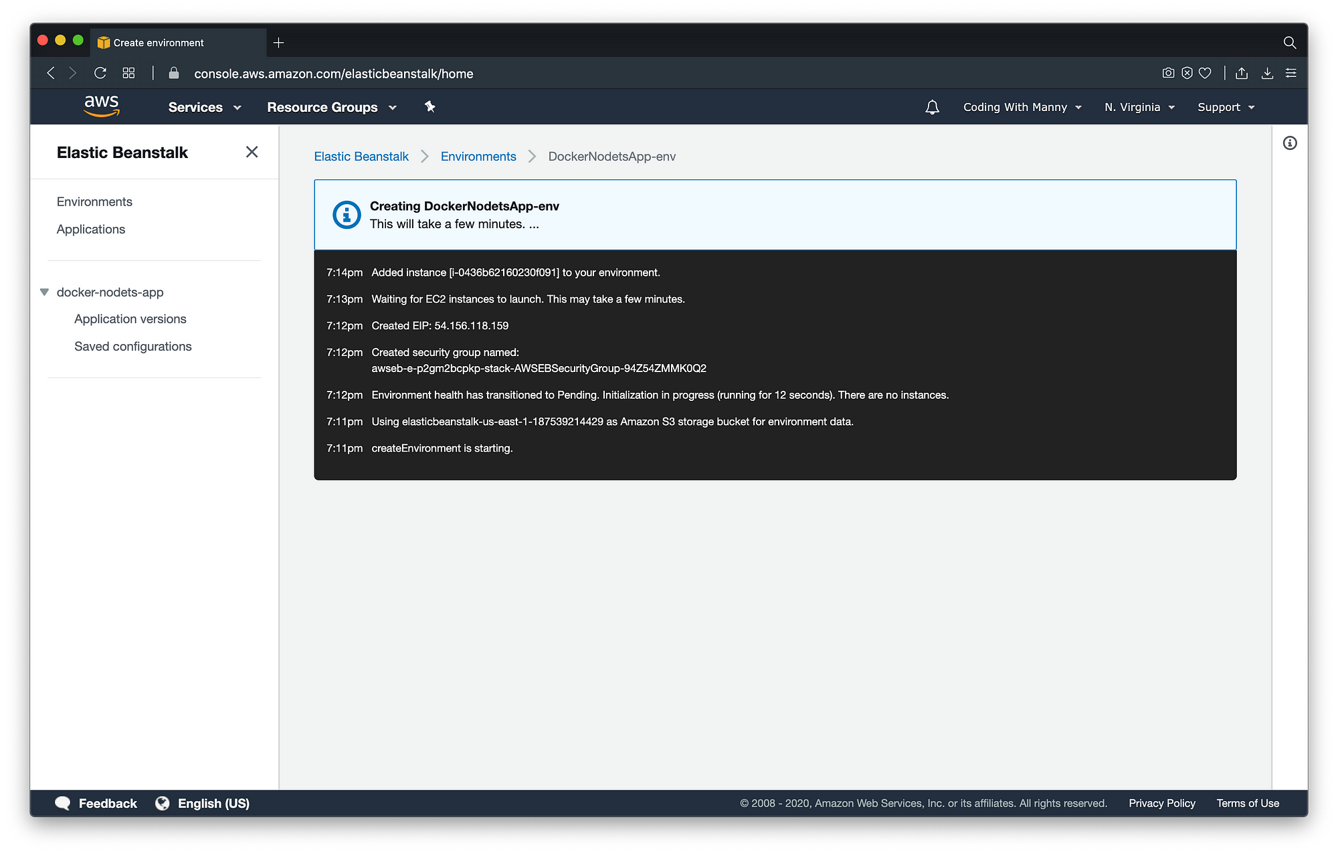Select Saved configurations under docker-nodets-app

(x=132, y=345)
